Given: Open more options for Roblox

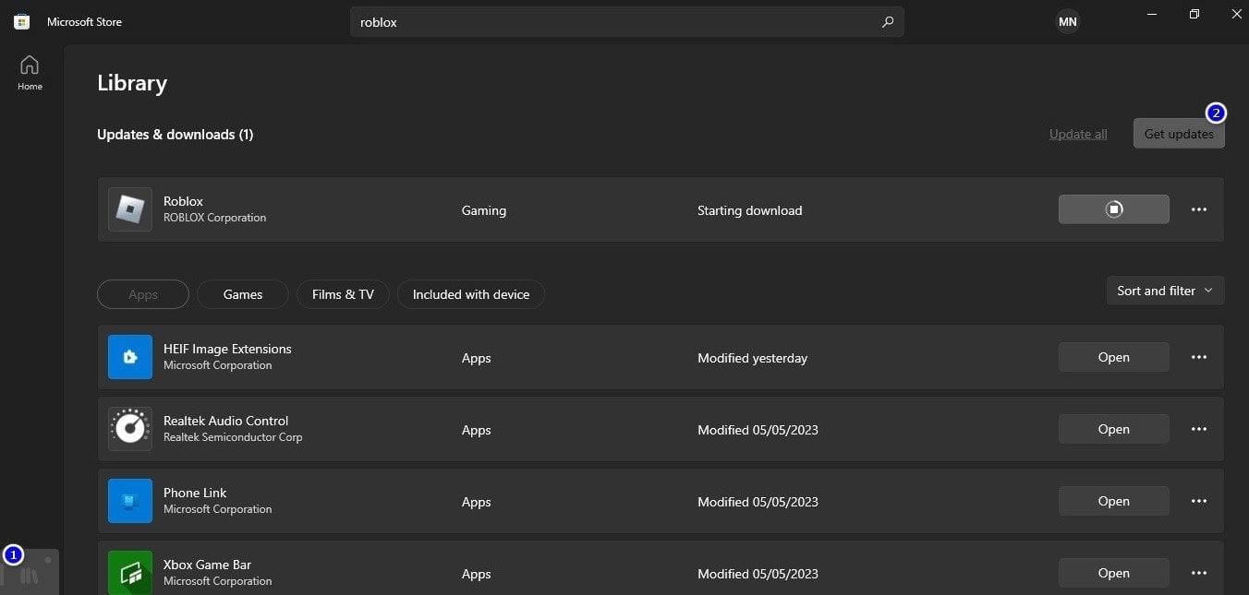Looking at the screenshot, I should (1199, 209).
